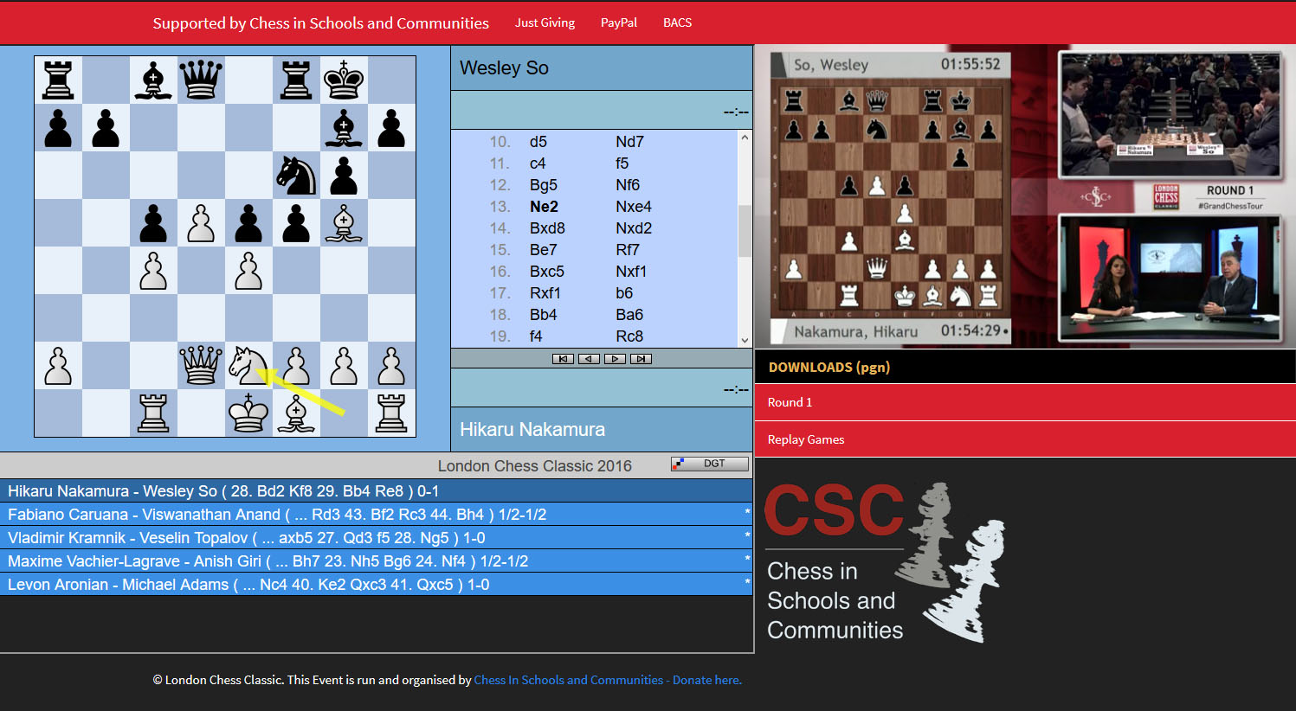Click the CSC Chess in Schools logo
Viewport: 1296px width, 711px height.
click(x=885, y=563)
